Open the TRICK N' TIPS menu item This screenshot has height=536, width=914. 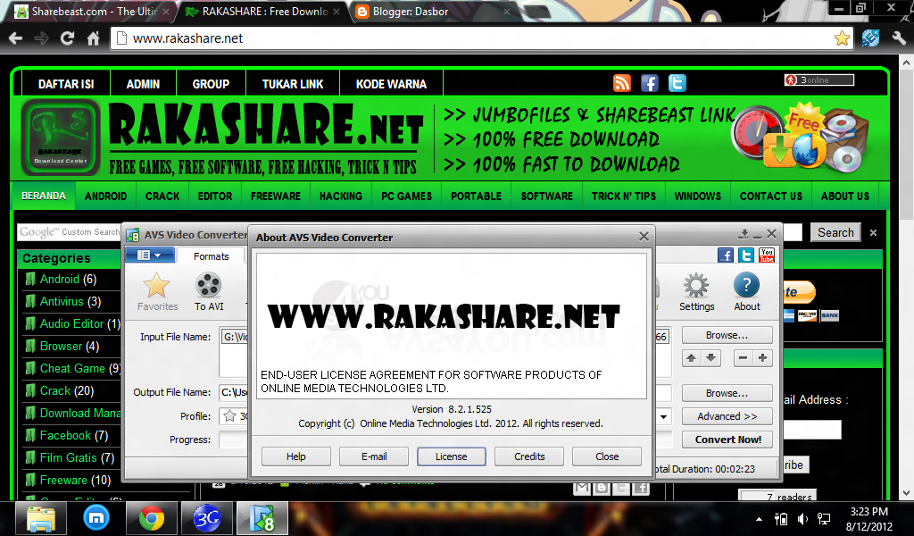(624, 196)
